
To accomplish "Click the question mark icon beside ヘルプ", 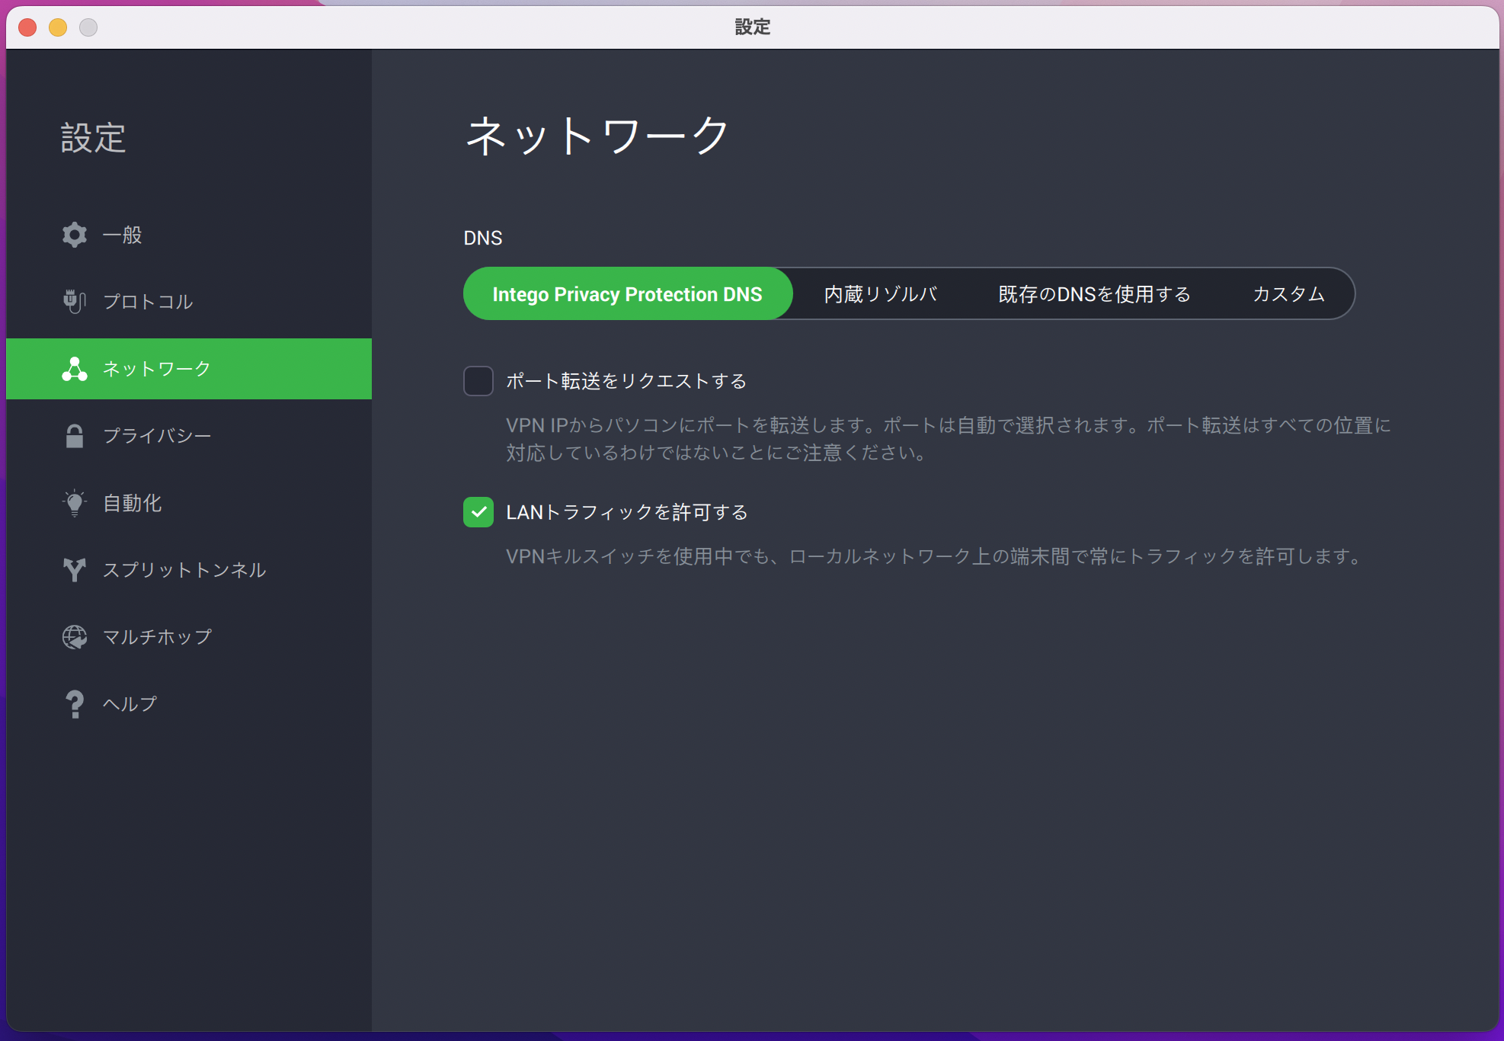I will (75, 704).
